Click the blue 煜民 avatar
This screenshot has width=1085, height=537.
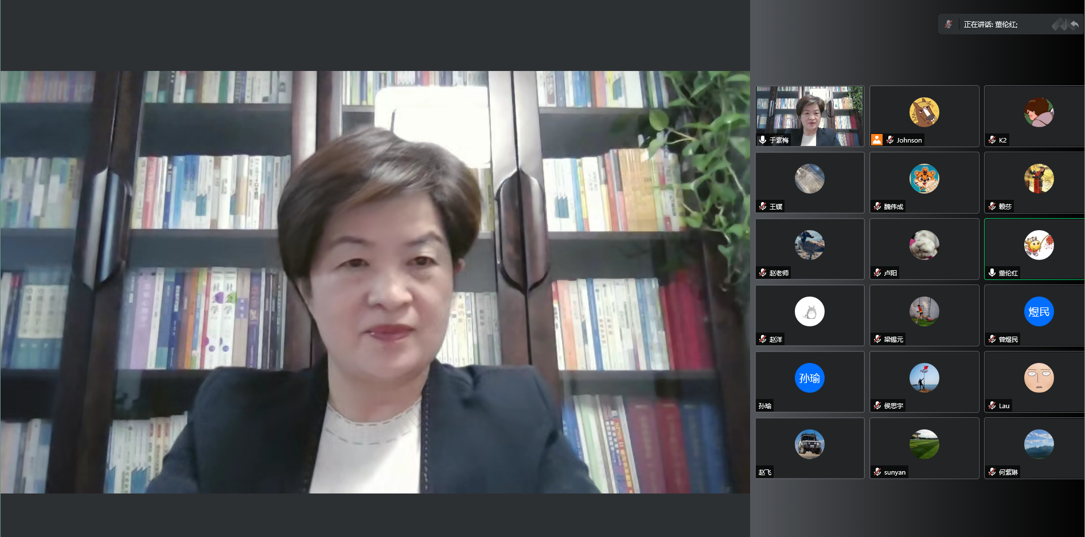pyautogui.click(x=1039, y=311)
